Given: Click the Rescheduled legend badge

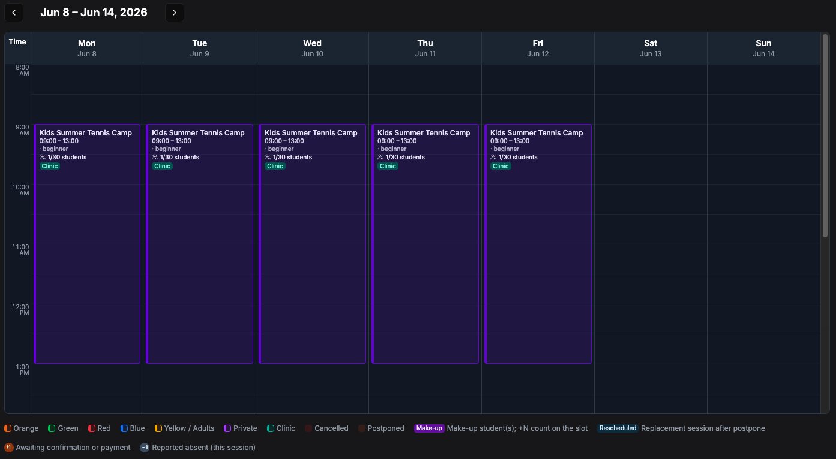Looking at the screenshot, I should (x=618, y=428).
